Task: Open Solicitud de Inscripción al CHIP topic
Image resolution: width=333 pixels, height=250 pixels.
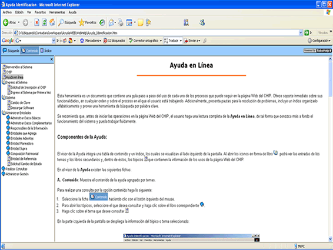Action: tap(26, 87)
